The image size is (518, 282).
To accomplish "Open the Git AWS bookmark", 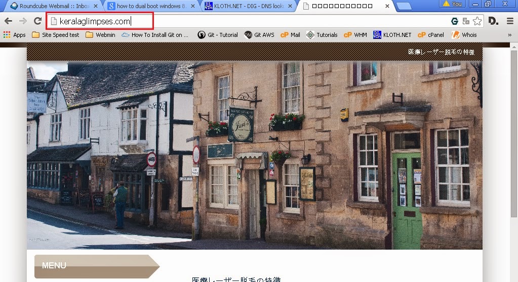I will [x=259, y=35].
